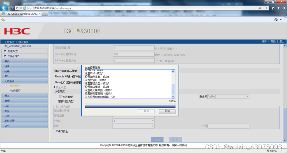Image resolution: width=287 pixels, height=153 pixels.
Task: Open 交换引擎 in the sidebar
Action: [25, 56]
